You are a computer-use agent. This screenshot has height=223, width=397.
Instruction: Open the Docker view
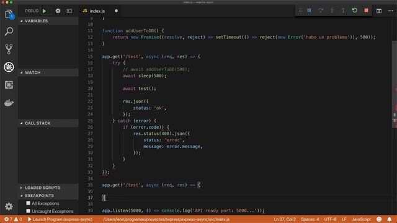tap(9, 103)
